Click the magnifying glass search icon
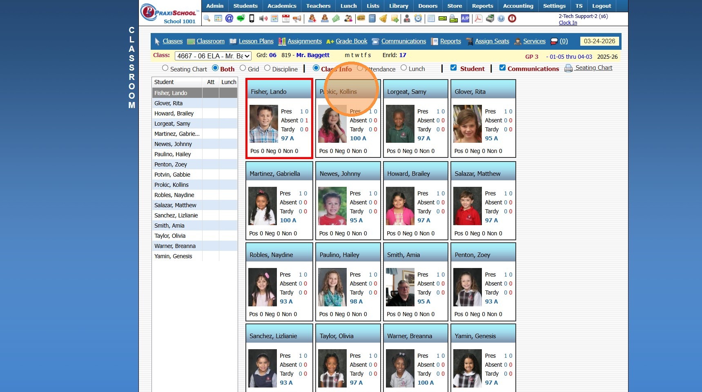This screenshot has height=392, width=702. 207,18
